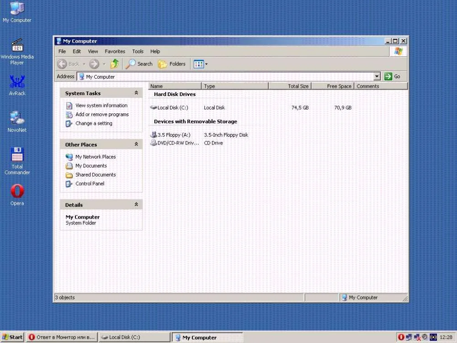Open the Help menu
The width and height of the screenshot is (457, 343).
pos(155,51)
